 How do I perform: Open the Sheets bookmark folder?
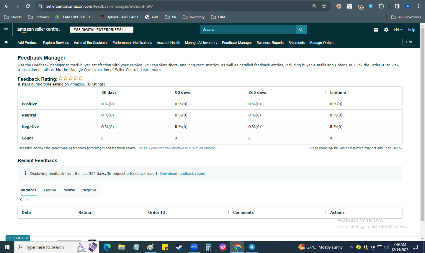click(x=13, y=17)
